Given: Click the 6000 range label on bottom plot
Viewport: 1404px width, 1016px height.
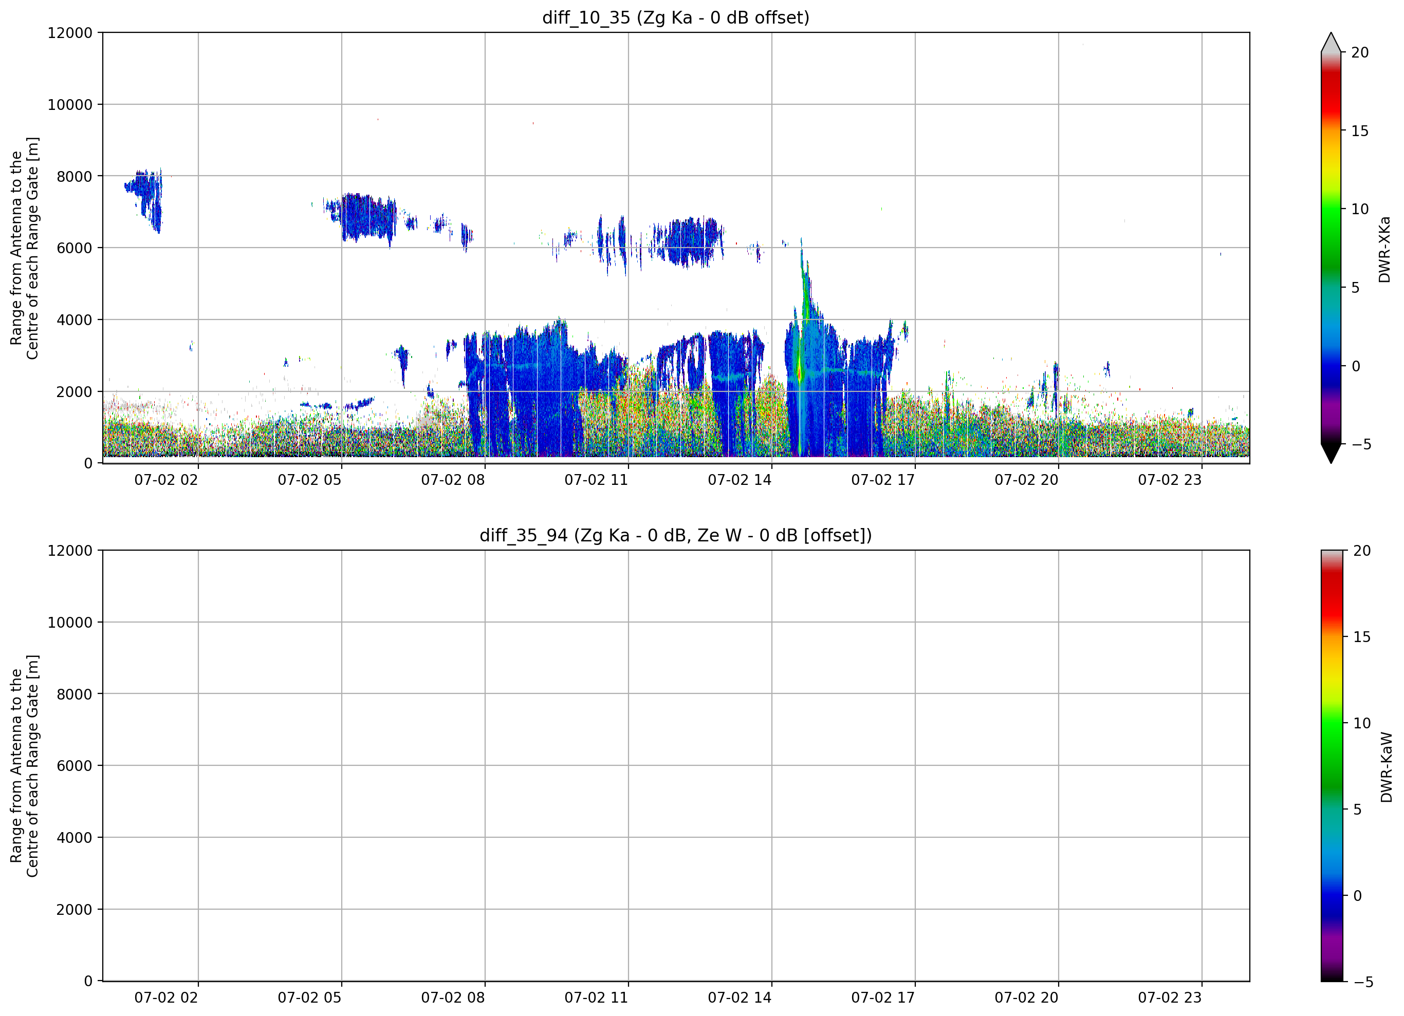Looking at the screenshot, I should click(75, 766).
